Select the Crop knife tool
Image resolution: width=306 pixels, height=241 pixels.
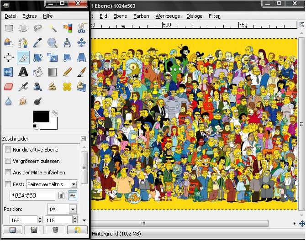23,58
